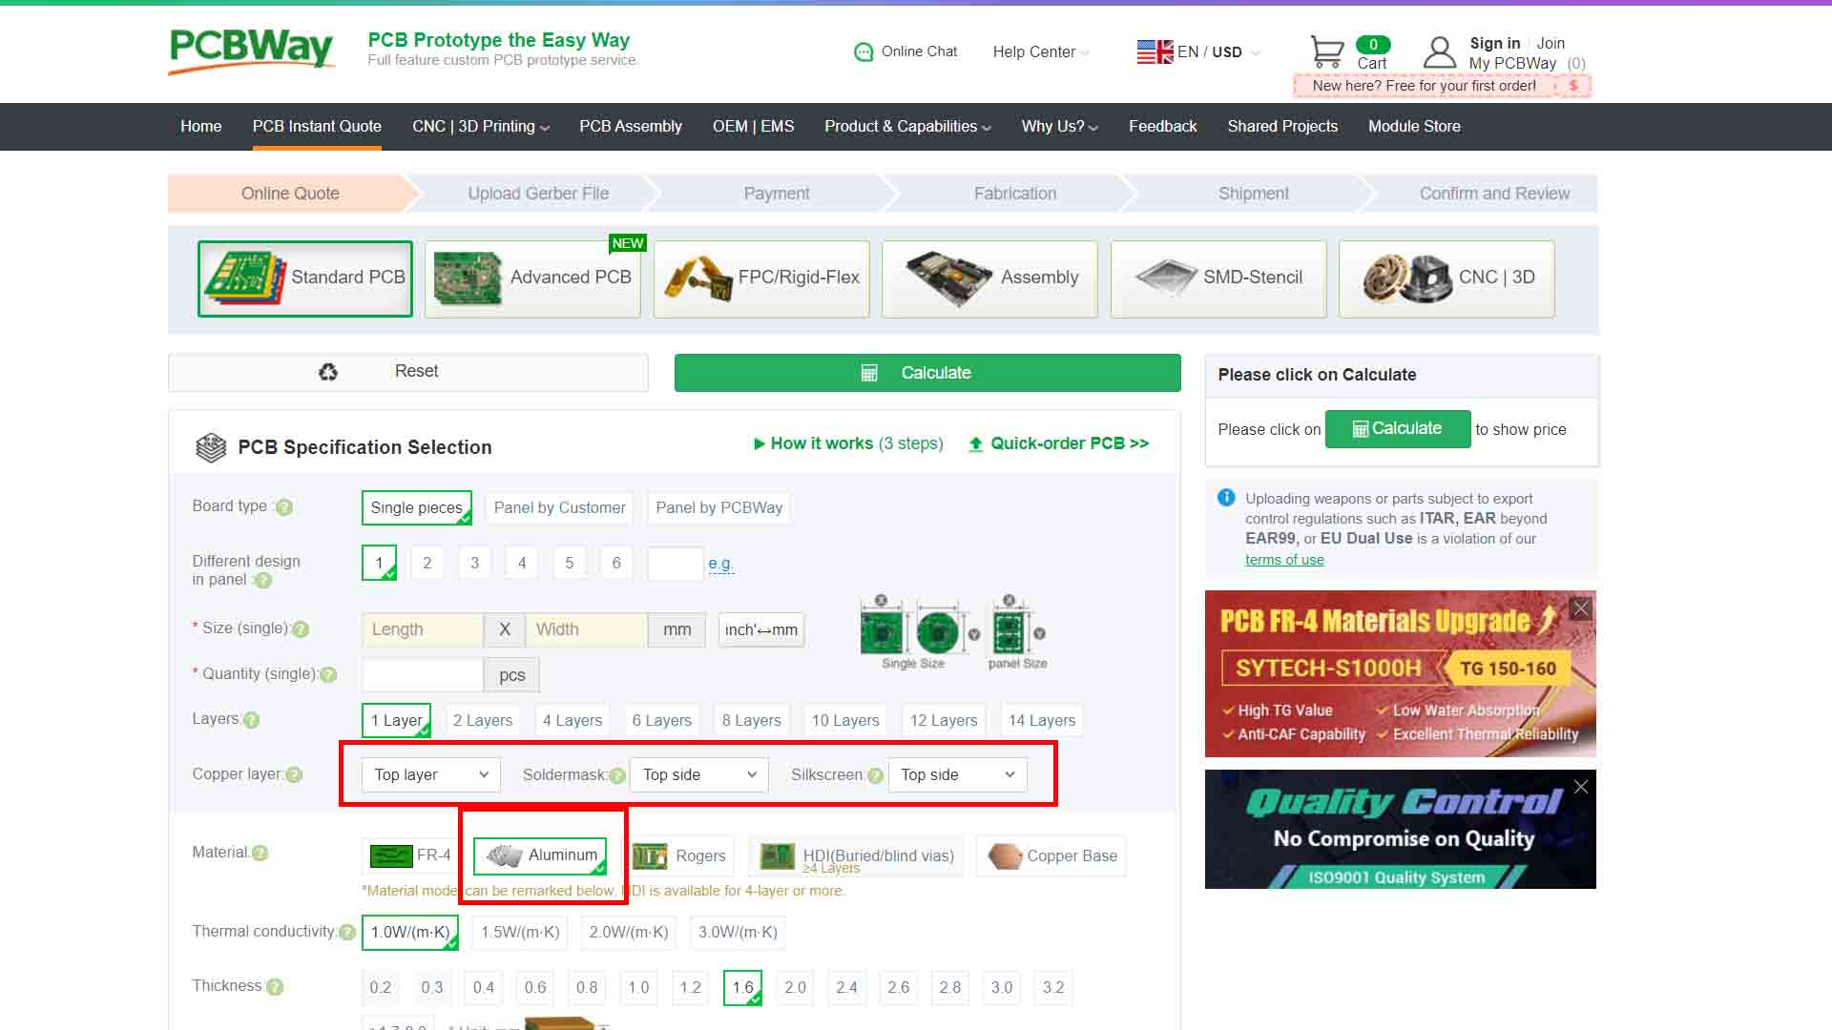Image resolution: width=1832 pixels, height=1030 pixels.
Task: Close the FR-4 Materials Upgrade banner
Action: [x=1581, y=608]
